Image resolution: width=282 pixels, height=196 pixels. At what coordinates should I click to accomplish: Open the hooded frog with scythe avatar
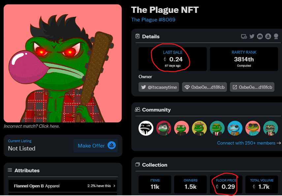tap(164, 128)
